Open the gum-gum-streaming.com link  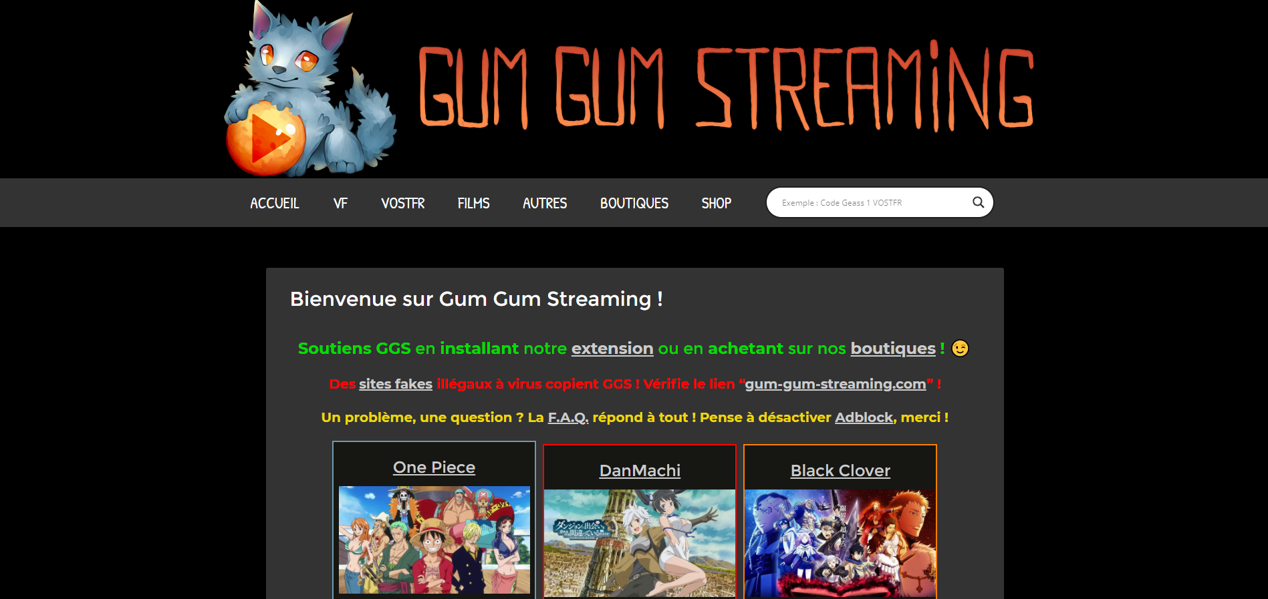[836, 384]
